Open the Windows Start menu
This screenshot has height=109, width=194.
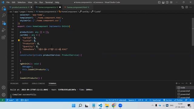tap(73, 105)
